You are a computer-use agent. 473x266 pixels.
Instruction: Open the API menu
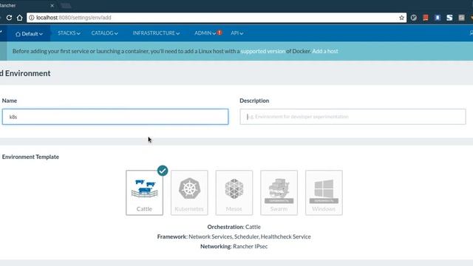click(x=236, y=33)
